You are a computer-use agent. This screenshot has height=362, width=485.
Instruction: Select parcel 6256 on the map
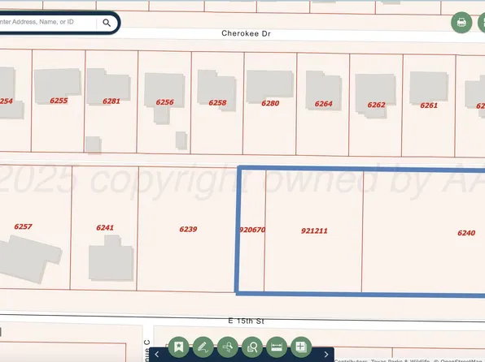pyautogui.click(x=164, y=101)
